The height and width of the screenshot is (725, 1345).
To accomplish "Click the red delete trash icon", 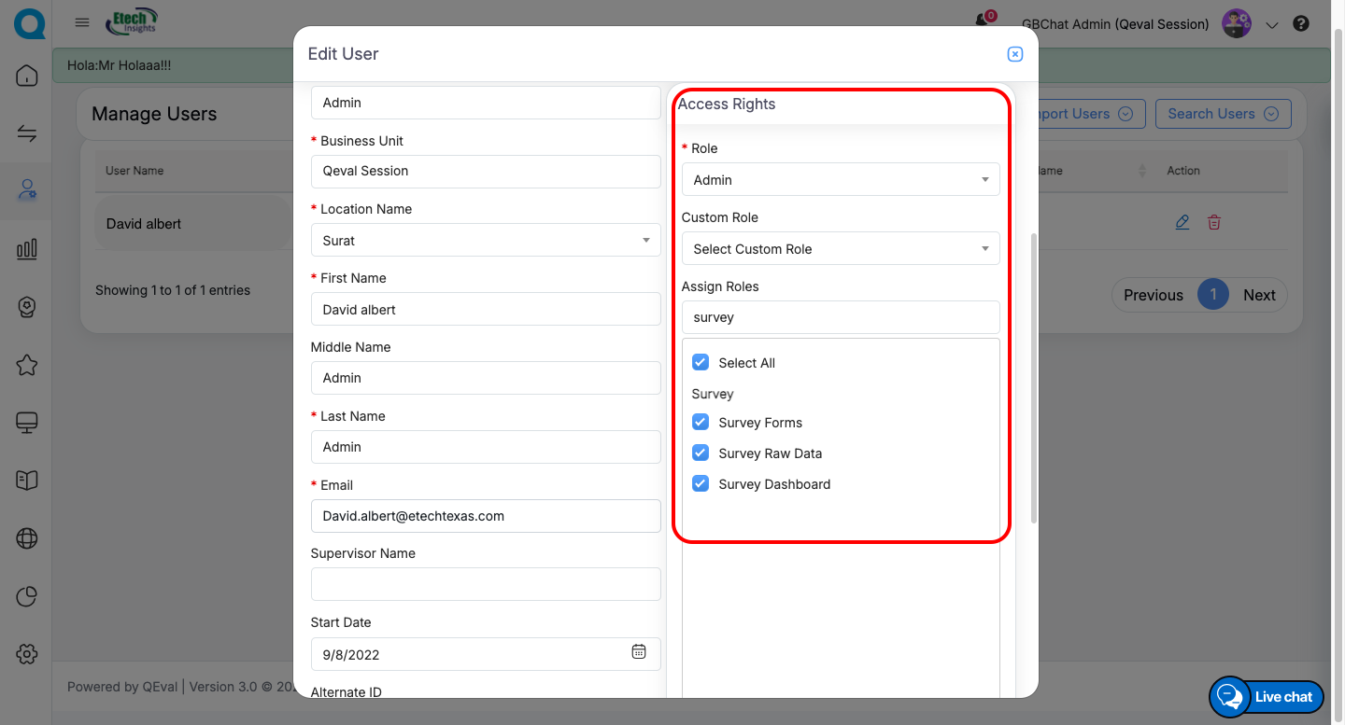I will pyautogui.click(x=1214, y=222).
